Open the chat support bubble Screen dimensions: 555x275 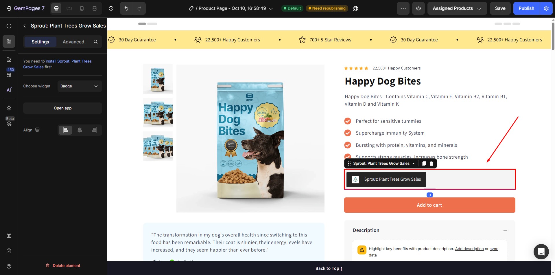click(541, 252)
